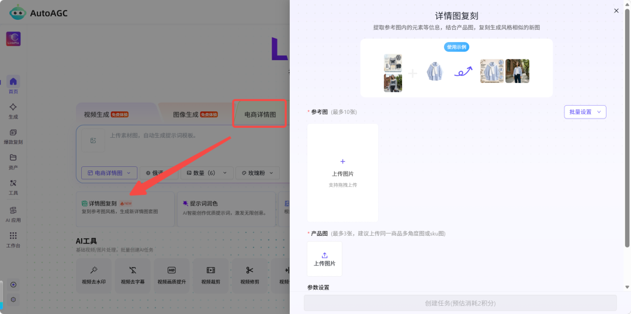631x314 pixels.
Task: Select 视频修剪 scissors tool
Action: pyautogui.click(x=249, y=275)
